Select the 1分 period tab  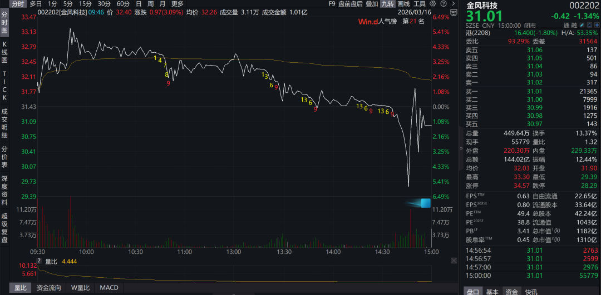click(x=53, y=4)
